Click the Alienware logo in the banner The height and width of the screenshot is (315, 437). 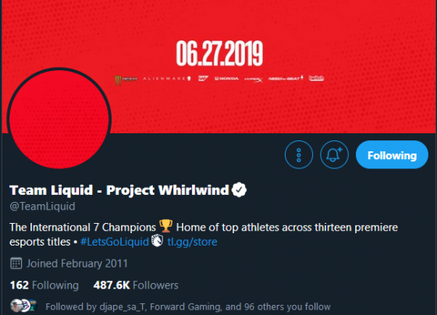pos(167,79)
